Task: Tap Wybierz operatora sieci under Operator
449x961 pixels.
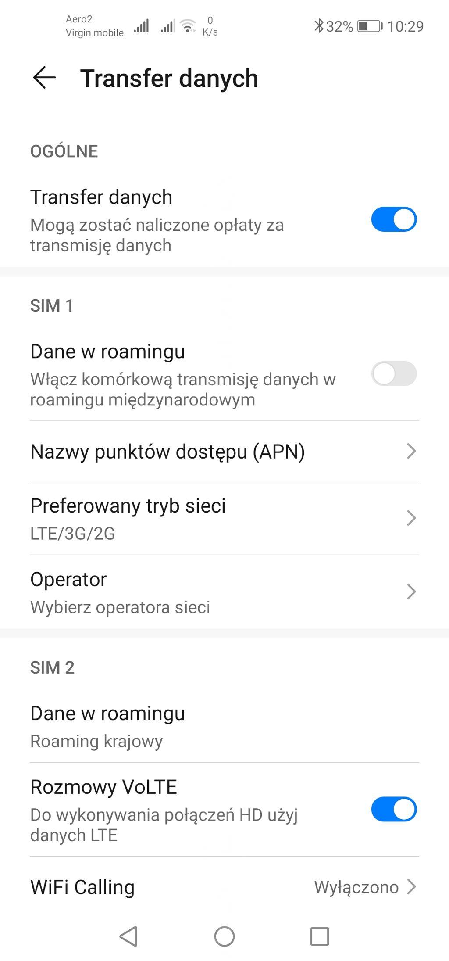Action: click(120, 607)
